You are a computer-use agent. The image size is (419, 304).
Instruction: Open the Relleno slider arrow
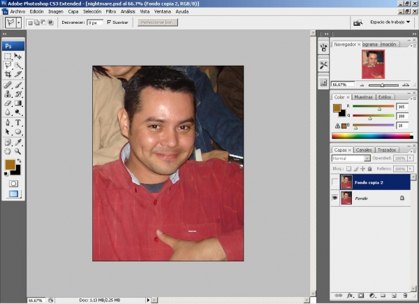[411, 169]
